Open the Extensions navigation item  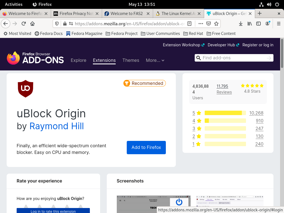click(104, 60)
